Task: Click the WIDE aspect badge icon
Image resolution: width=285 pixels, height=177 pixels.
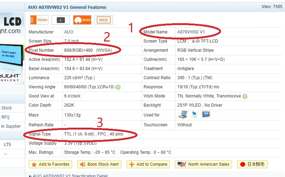Action: pyautogui.click(x=104, y=20)
